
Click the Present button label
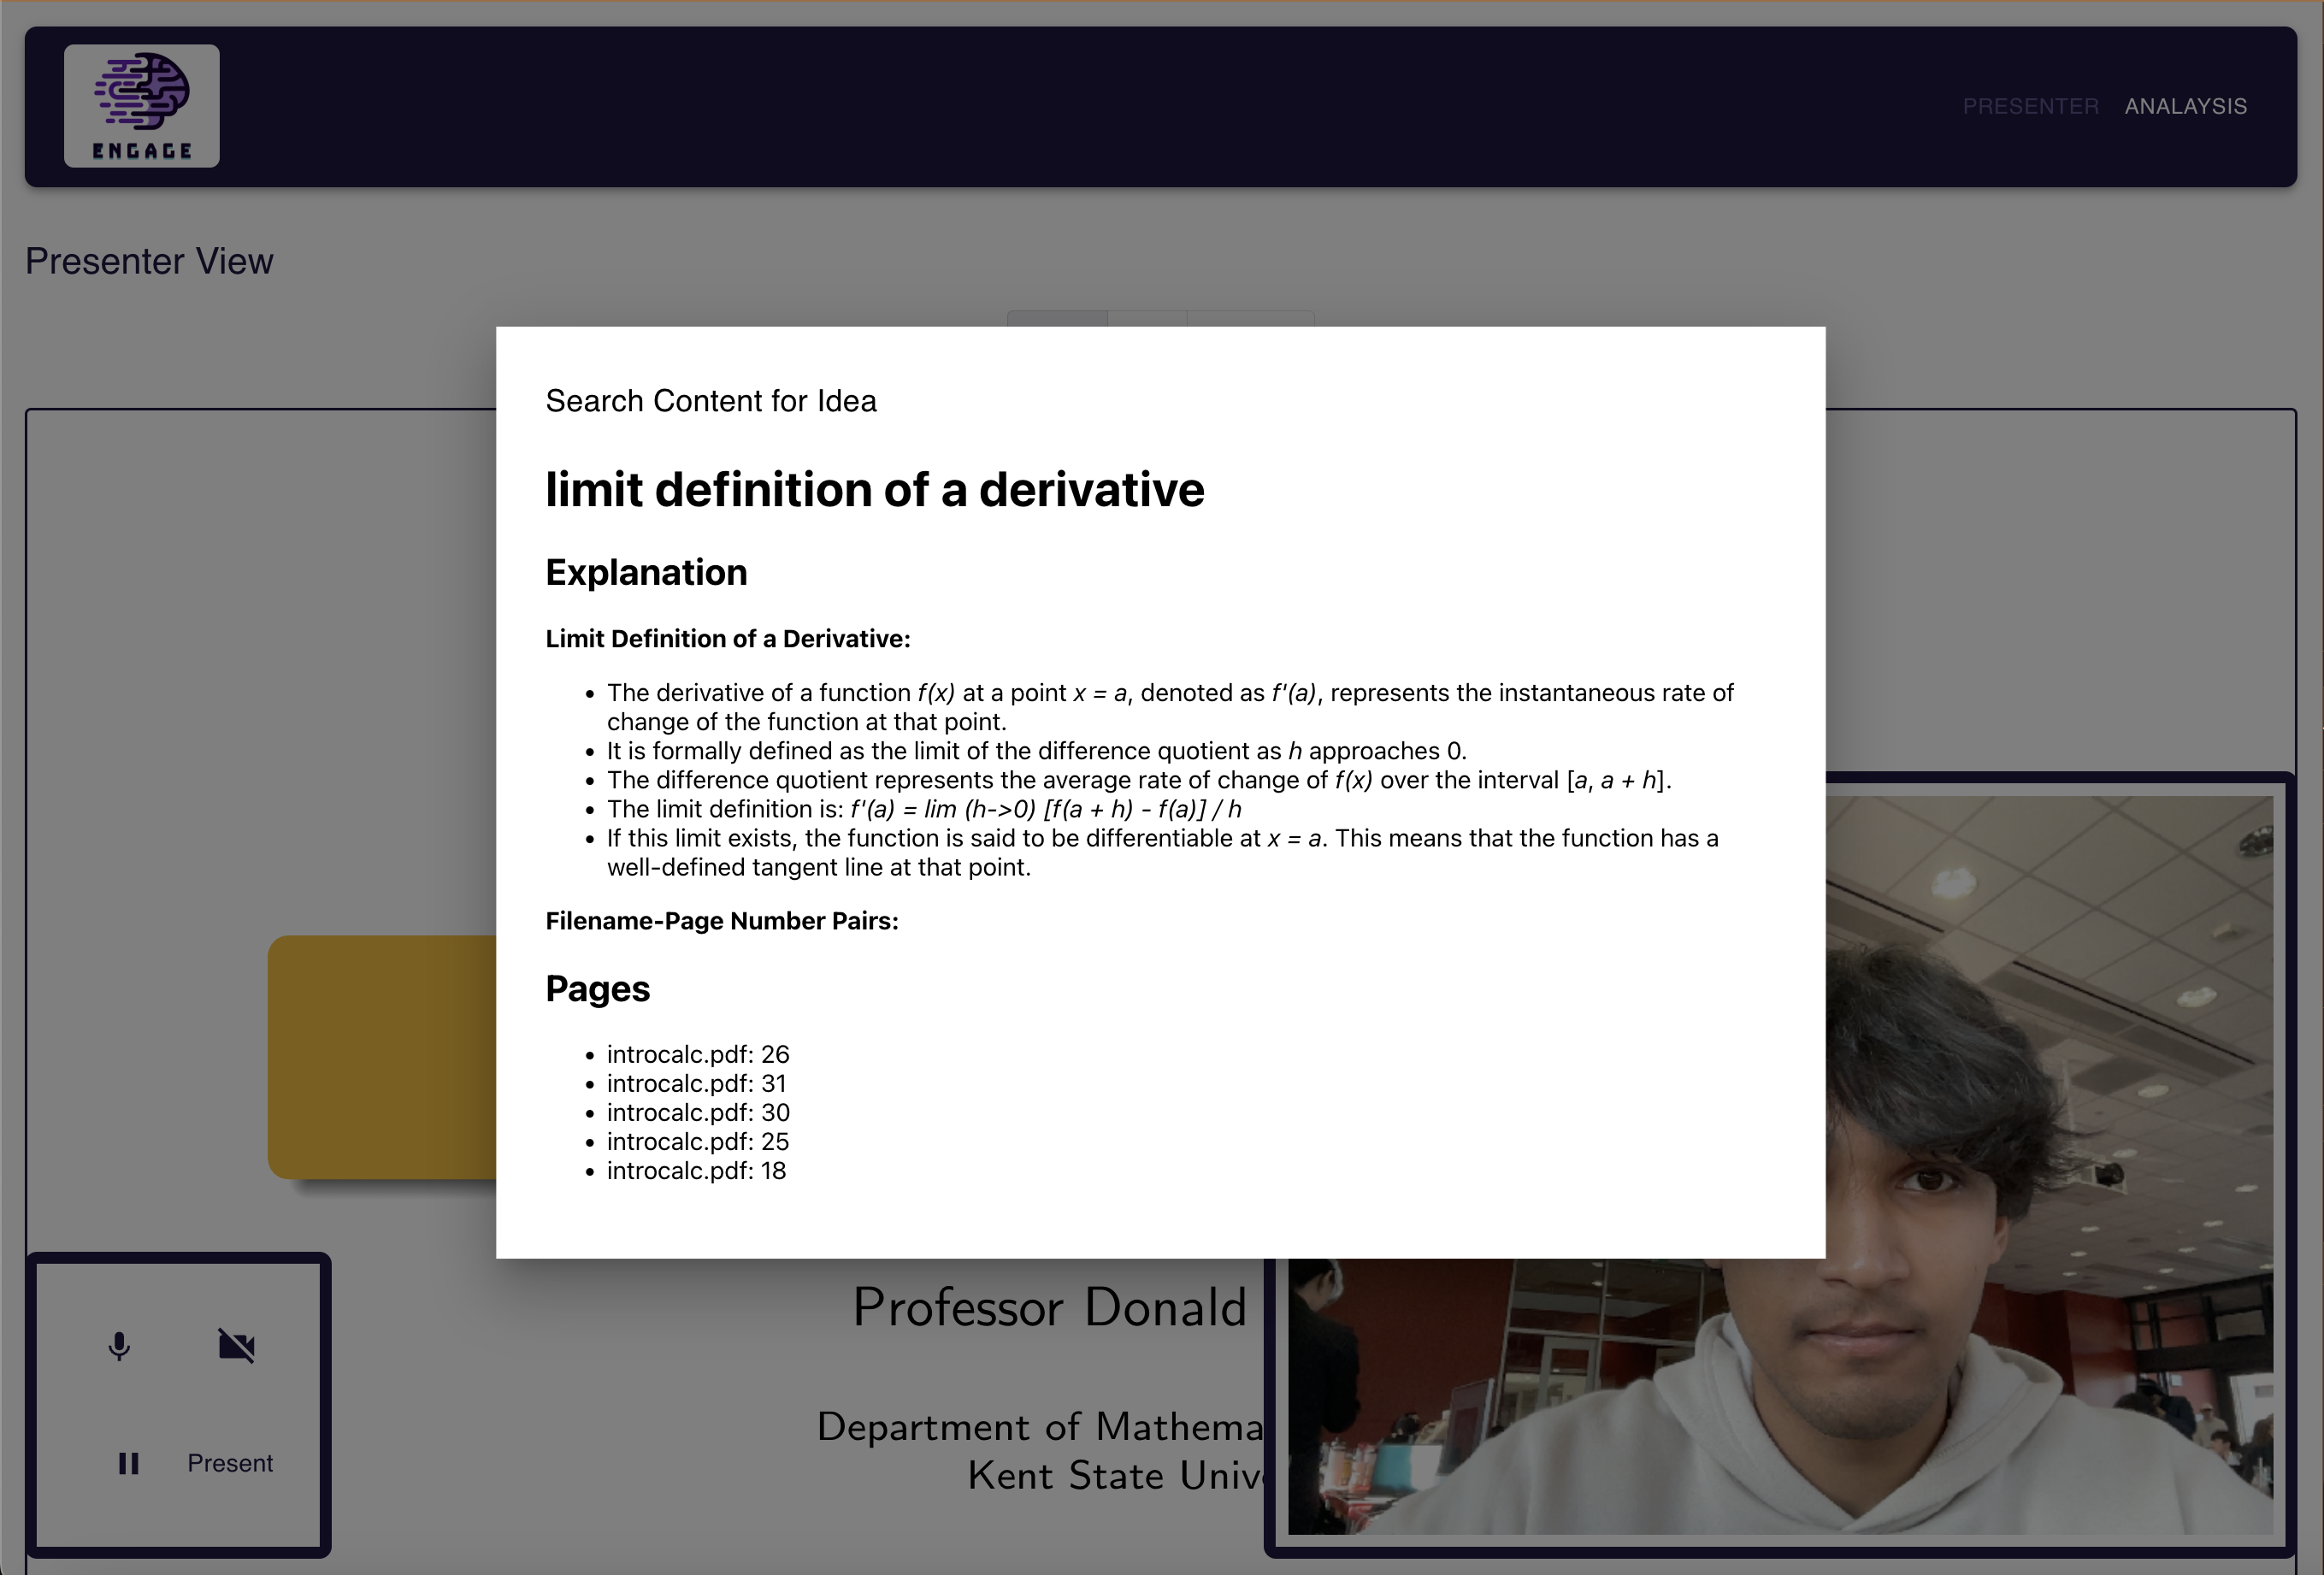click(230, 1463)
